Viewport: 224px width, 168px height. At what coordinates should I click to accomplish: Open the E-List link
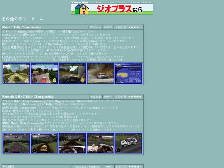pos(147,2)
